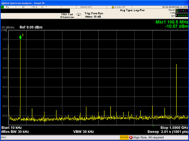Click the yellow STATUS indicator
Screen dimensions: 189x141
[124, 138]
